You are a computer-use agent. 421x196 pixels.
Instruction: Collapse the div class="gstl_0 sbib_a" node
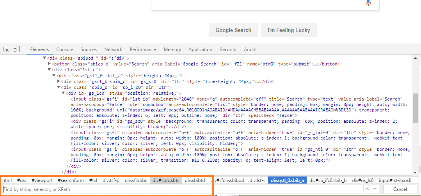[54, 76]
